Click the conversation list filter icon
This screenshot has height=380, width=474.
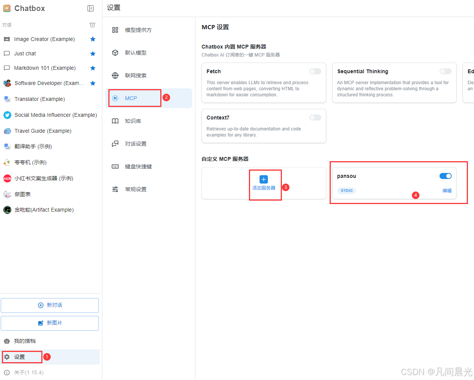92,25
